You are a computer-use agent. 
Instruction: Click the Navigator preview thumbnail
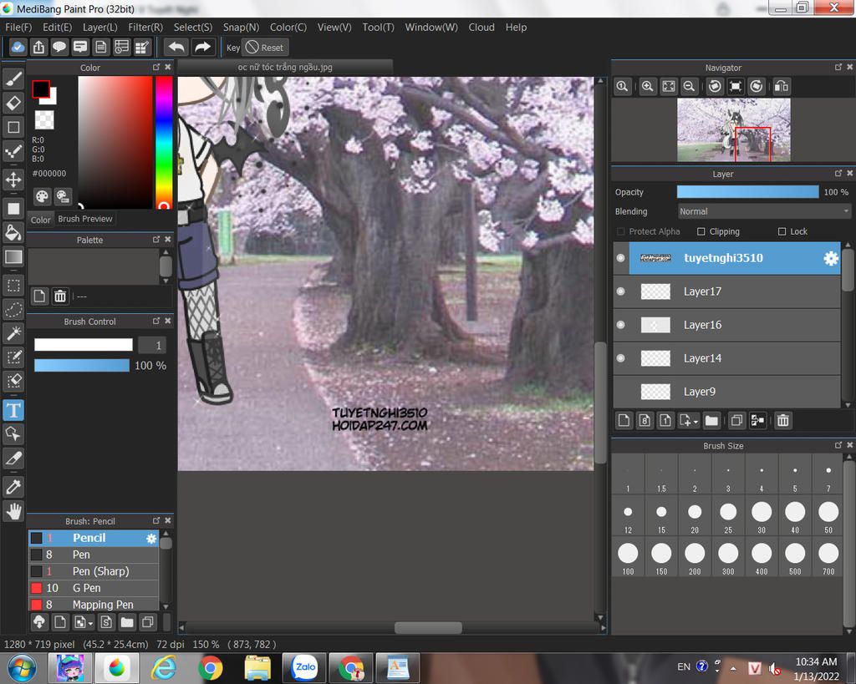click(x=733, y=129)
